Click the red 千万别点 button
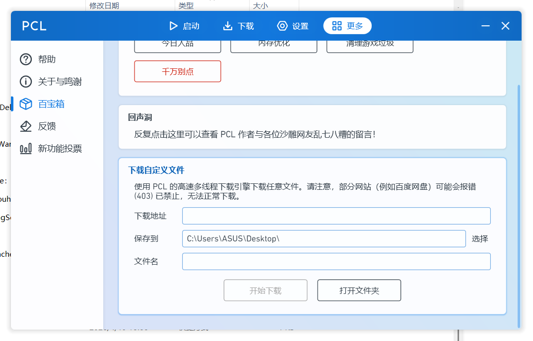Image resolution: width=533 pixels, height=341 pixels. point(178,71)
